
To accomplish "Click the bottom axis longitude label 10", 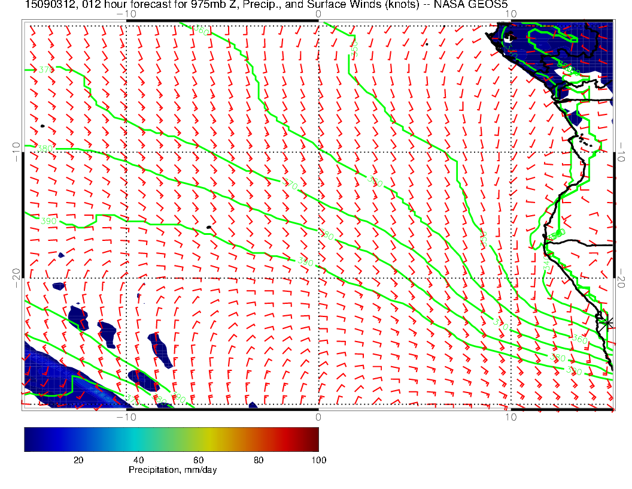I will coord(510,416).
